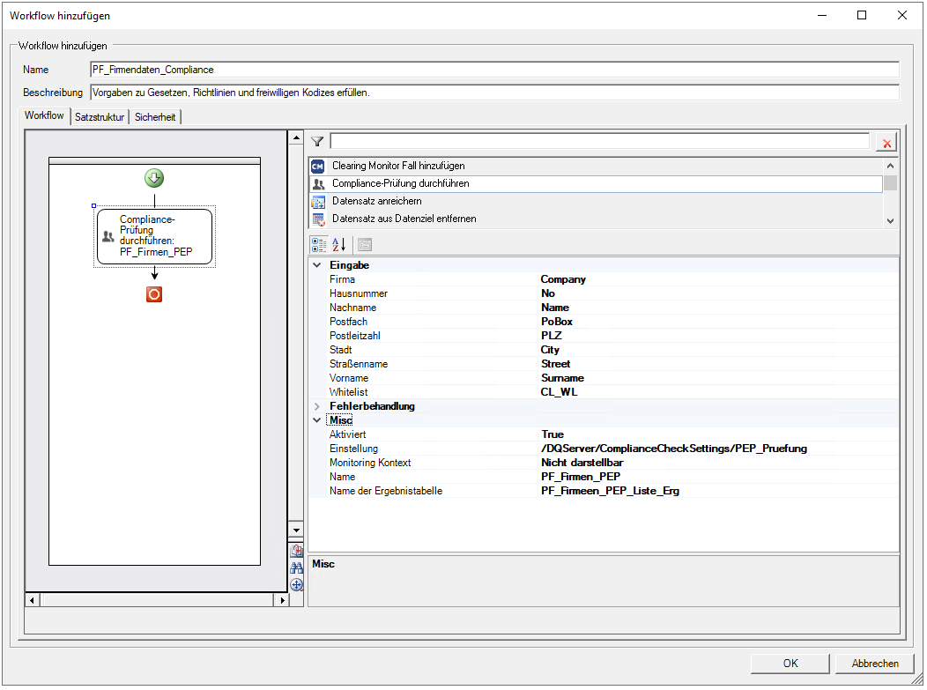This screenshot has width=927, height=690.
Task: Clear the filter with the red X
Action: 886,143
